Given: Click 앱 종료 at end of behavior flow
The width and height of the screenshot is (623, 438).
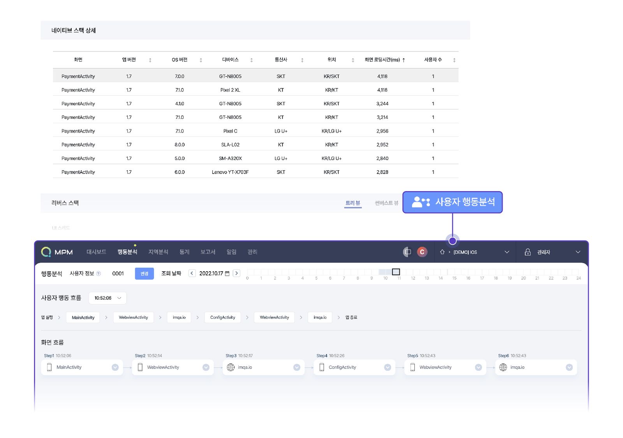Looking at the screenshot, I should 351,318.
